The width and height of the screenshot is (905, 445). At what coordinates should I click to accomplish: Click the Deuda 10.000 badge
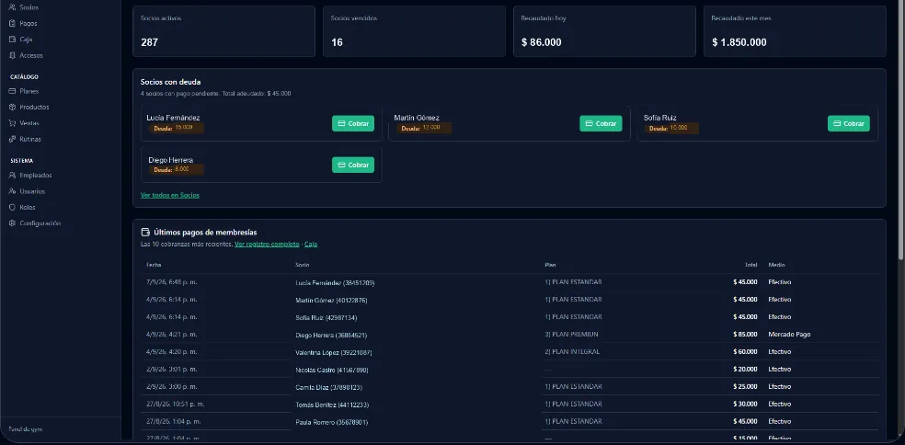671,128
